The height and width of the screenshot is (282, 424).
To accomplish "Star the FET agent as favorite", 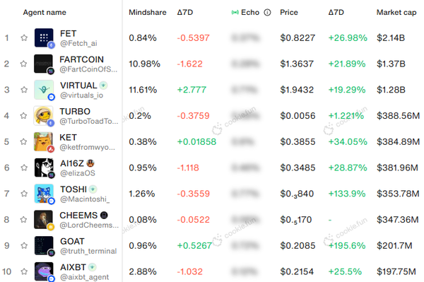I will pyautogui.click(x=24, y=38).
